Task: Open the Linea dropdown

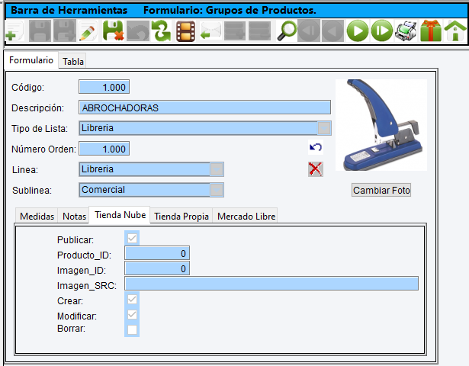Action: tap(217, 169)
